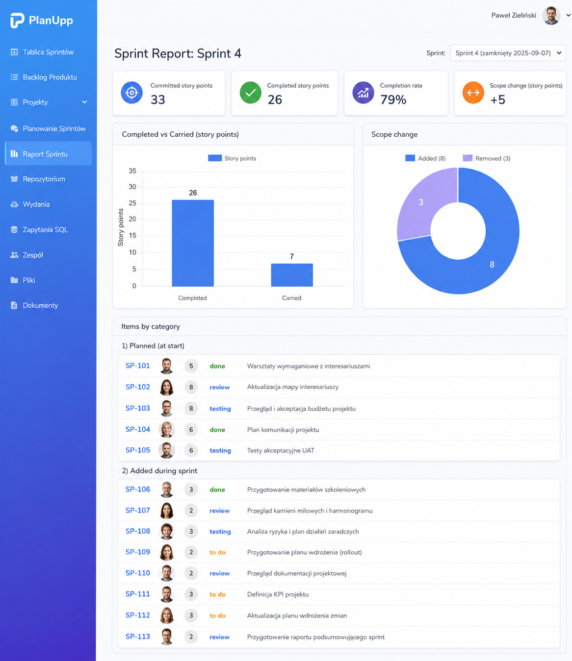Image resolution: width=572 pixels, height=661 pixels.
Task: Click the Completed bar in chart
Action: coord(193,243)
